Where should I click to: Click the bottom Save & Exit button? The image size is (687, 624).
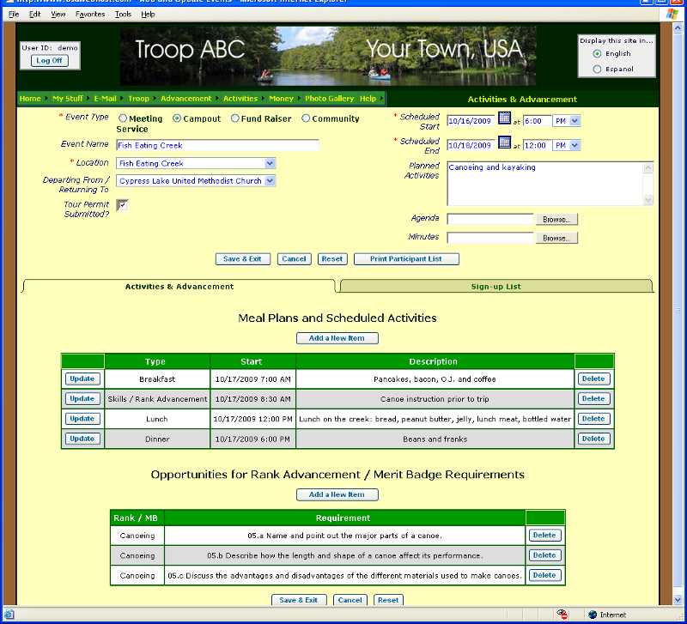(x=299, y=600)
